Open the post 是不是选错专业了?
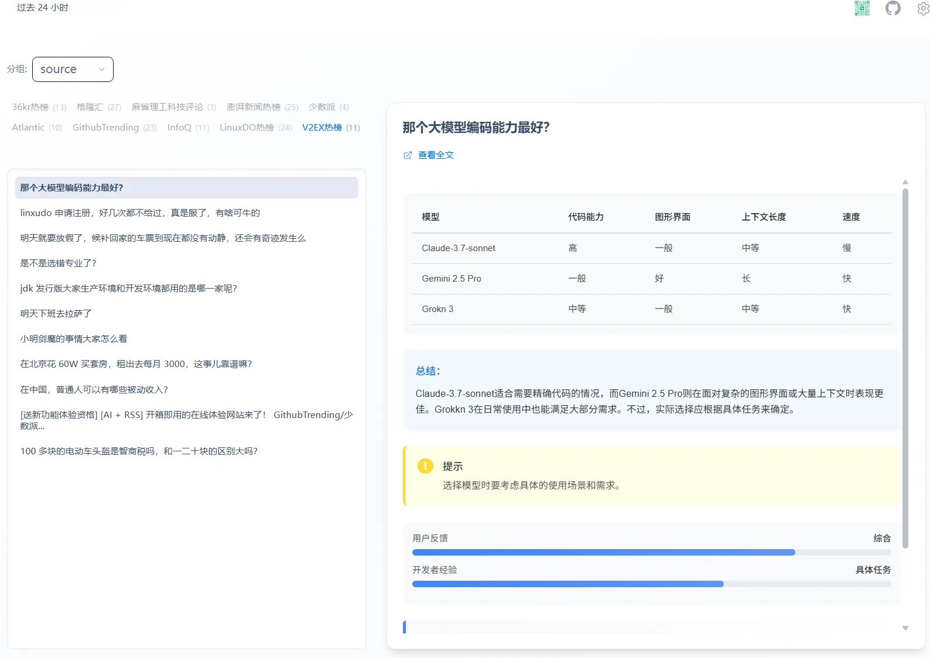930x658 pixels. 187,263
